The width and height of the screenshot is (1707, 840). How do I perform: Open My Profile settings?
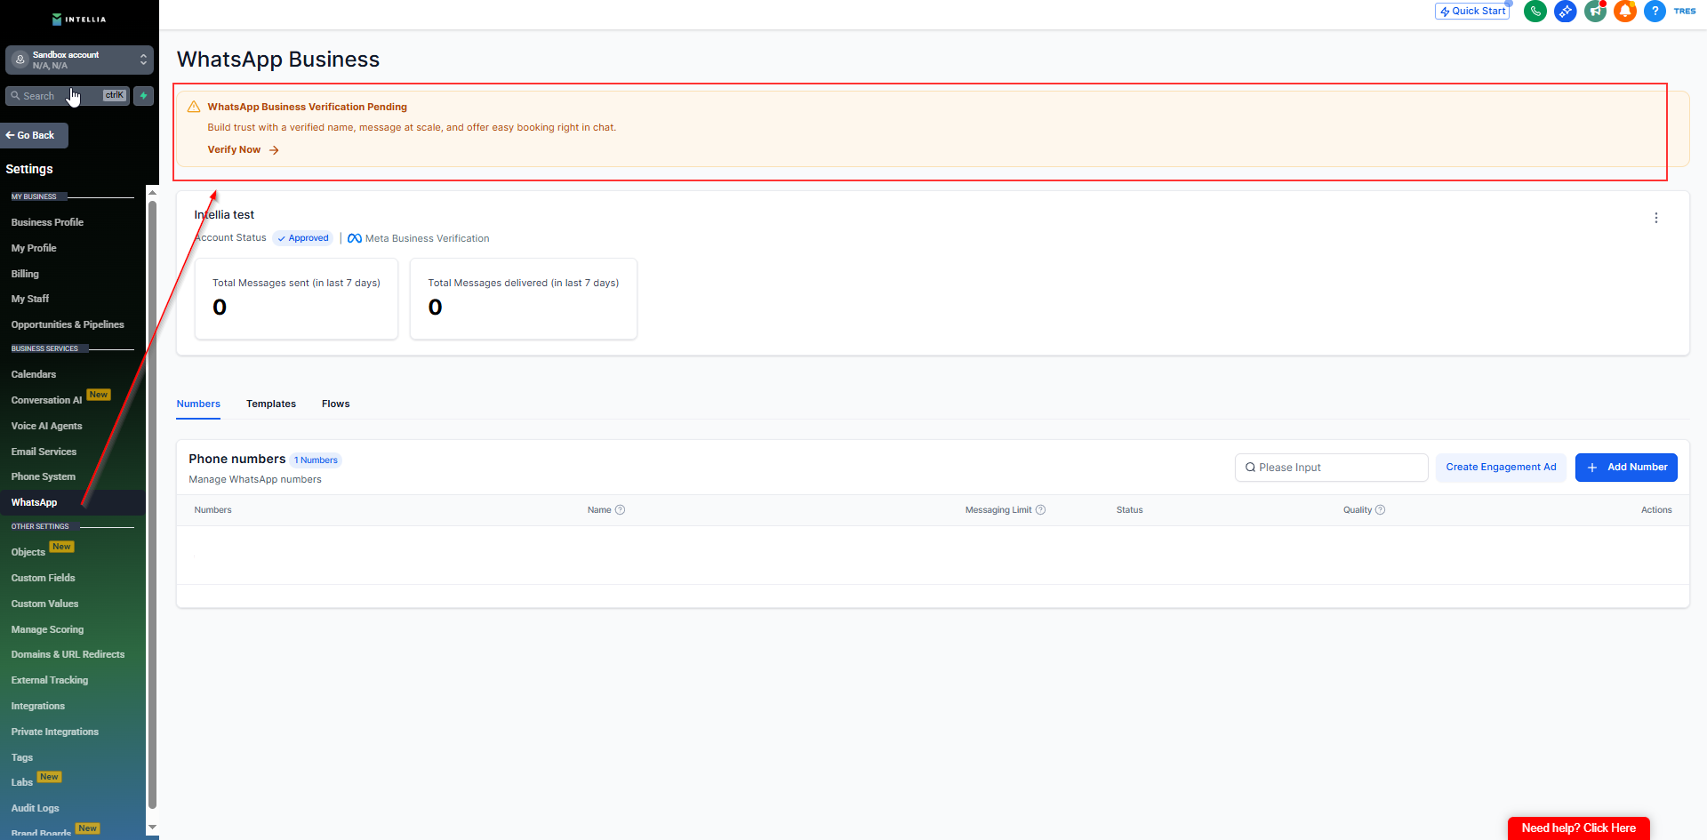(x=34, y=248)
